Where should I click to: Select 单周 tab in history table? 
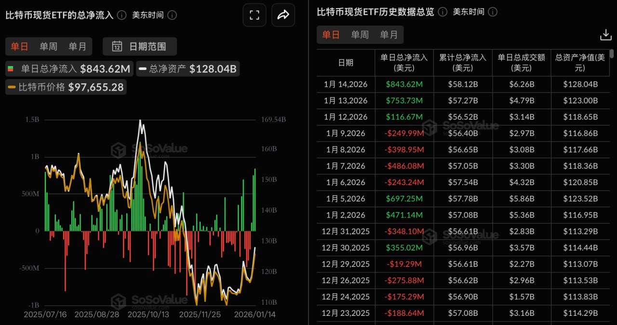coord(360,35)
